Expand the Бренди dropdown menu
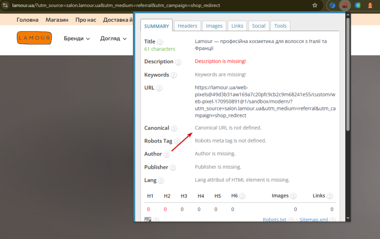The width and height of the screenshot is (380, 239). [x=77, y=39]
